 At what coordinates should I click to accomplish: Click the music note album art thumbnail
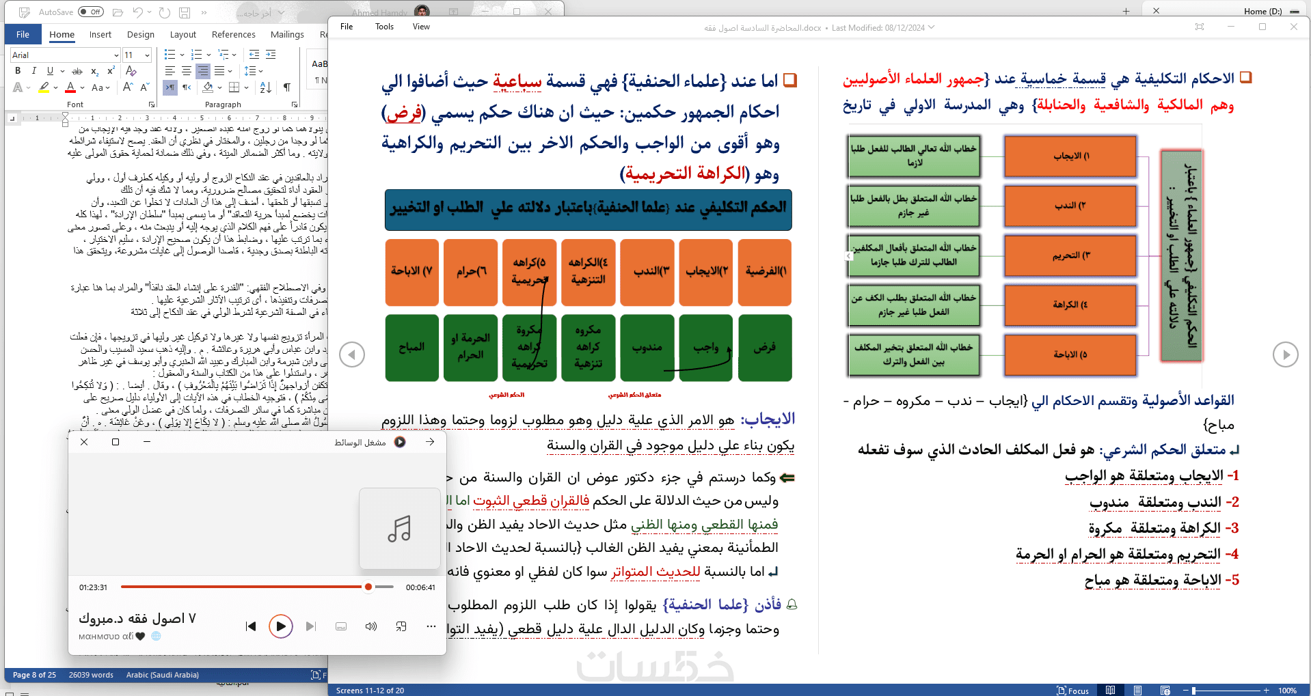click(400, 529)
